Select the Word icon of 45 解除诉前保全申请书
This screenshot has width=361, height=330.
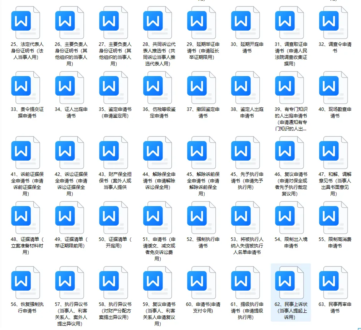[202, 153]
